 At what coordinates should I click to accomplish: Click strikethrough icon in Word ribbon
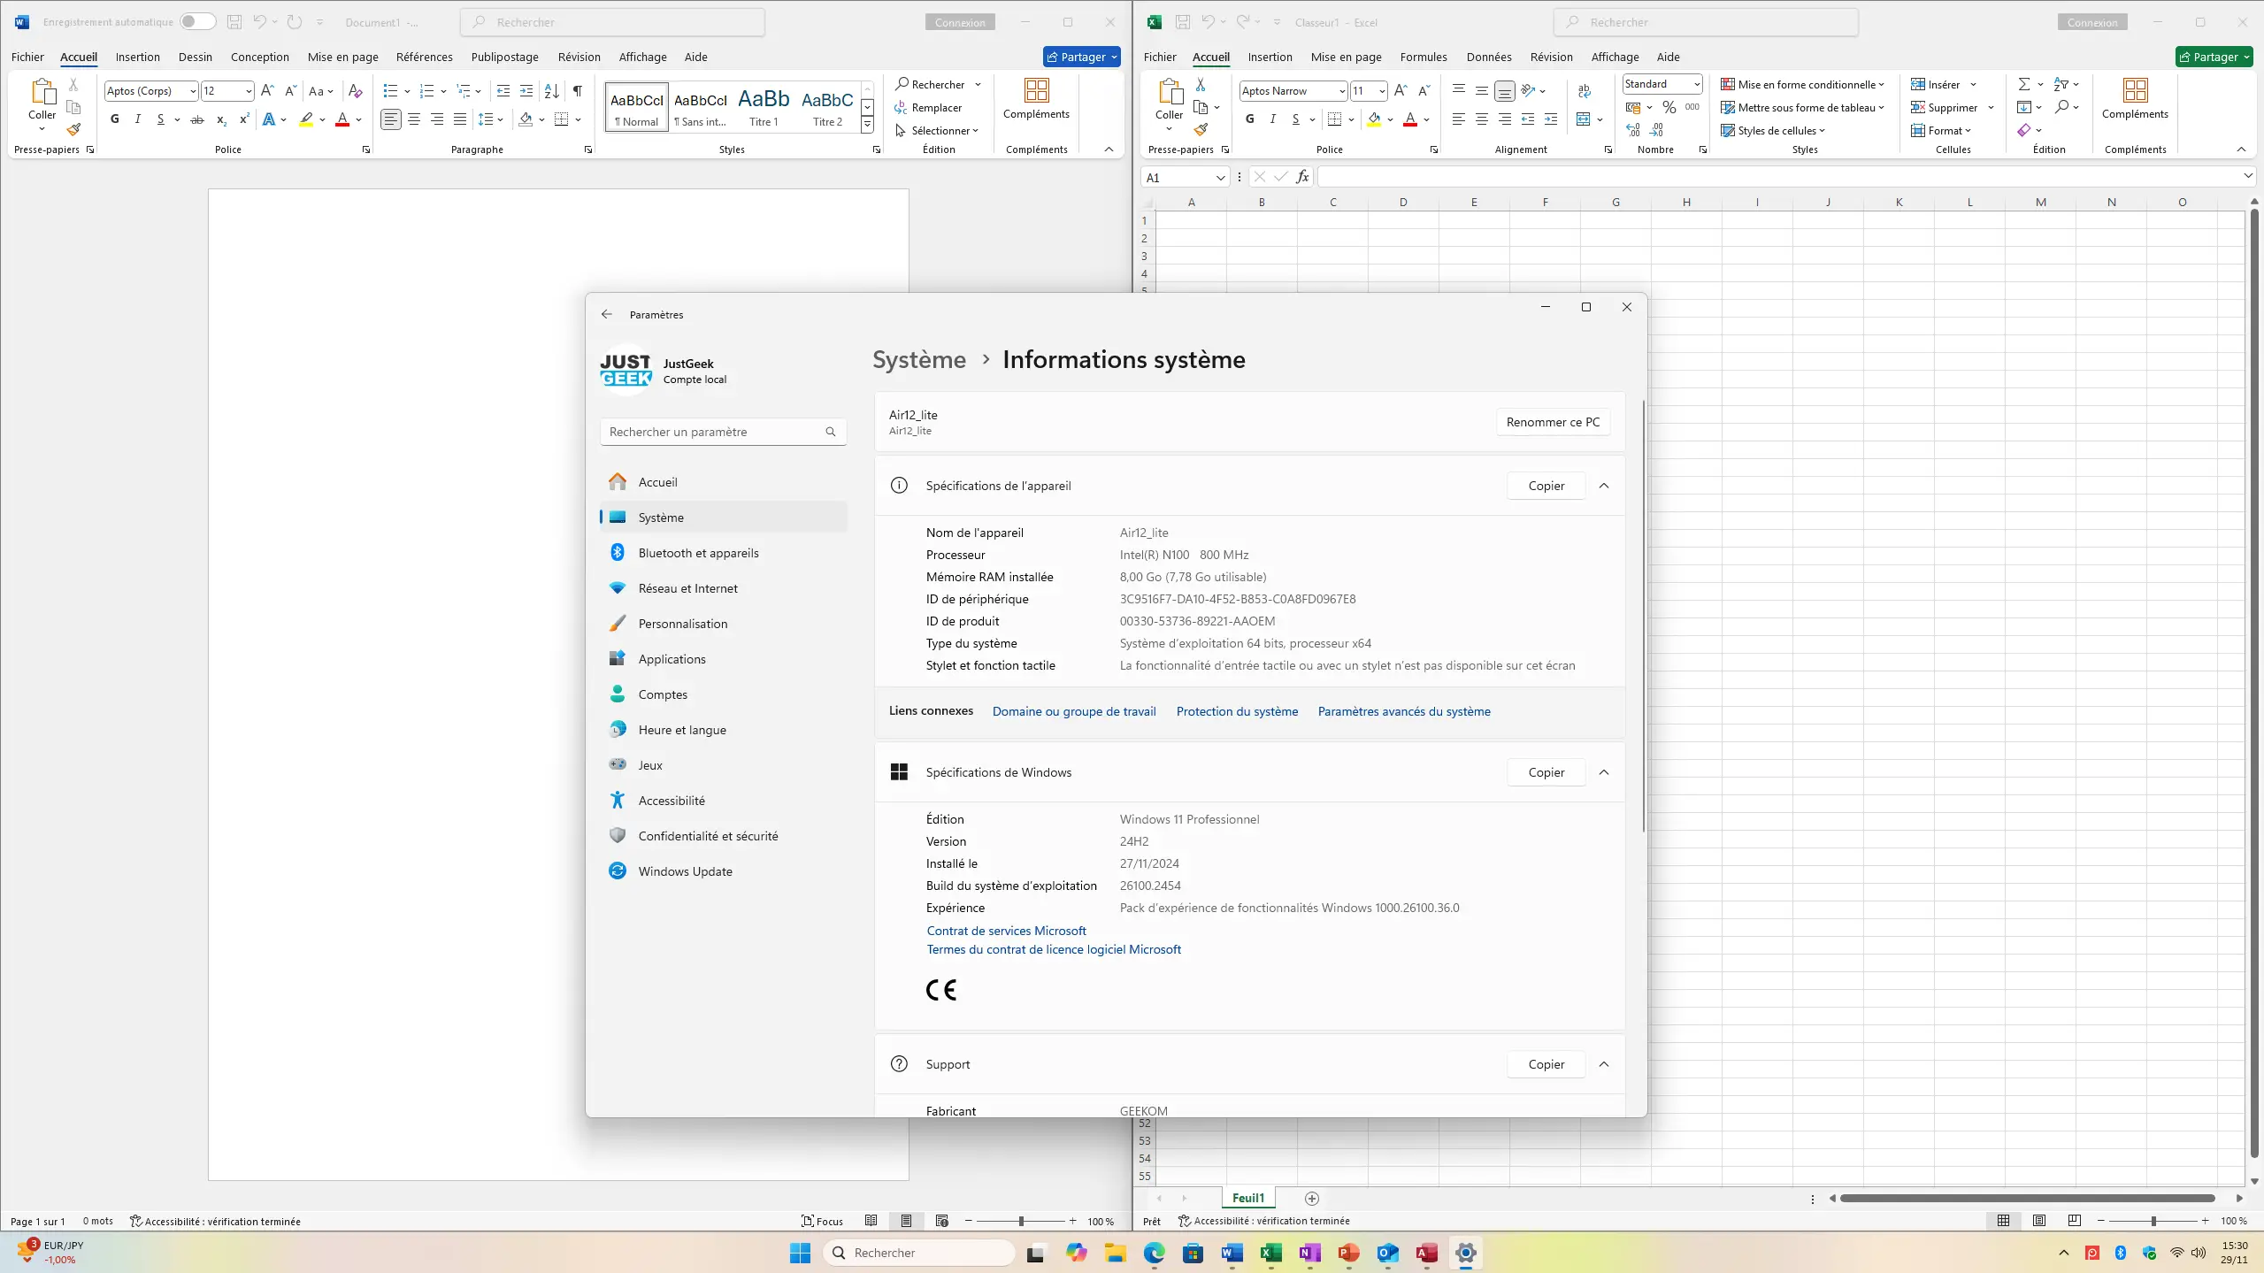click(x=197, y=119)
